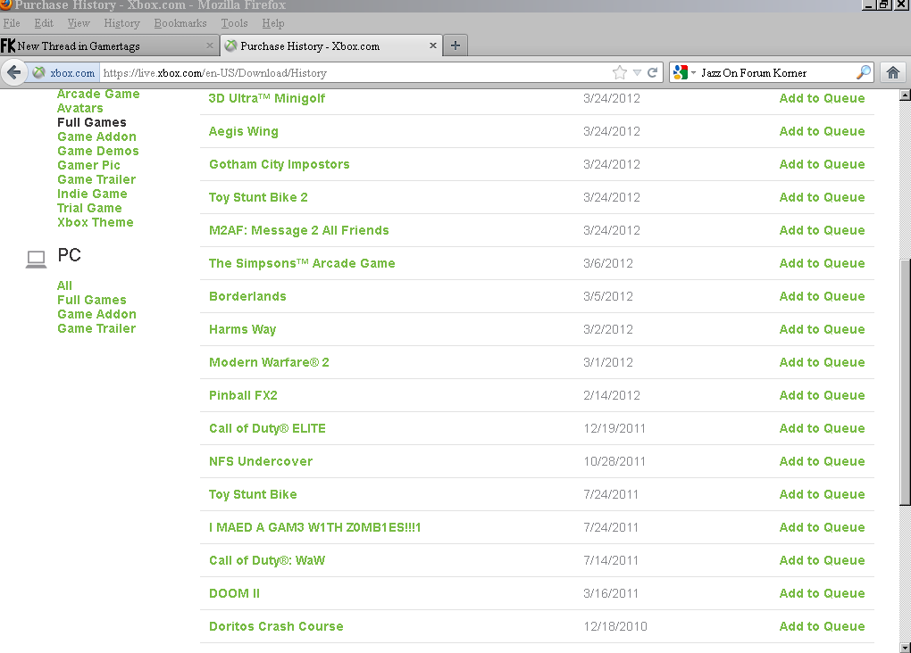The image size is (911, 653).
Task: Click the PC laptop icon
Action: point(36,259)
